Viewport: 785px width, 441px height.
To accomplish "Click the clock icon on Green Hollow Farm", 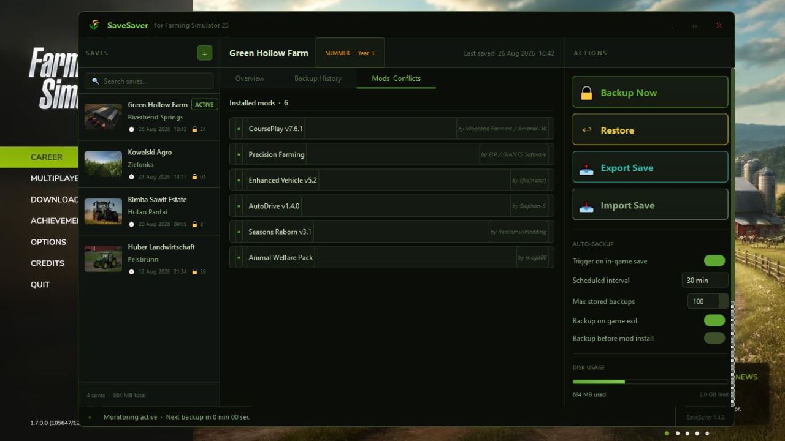I will pyautogui.click(x=131, y=129).
